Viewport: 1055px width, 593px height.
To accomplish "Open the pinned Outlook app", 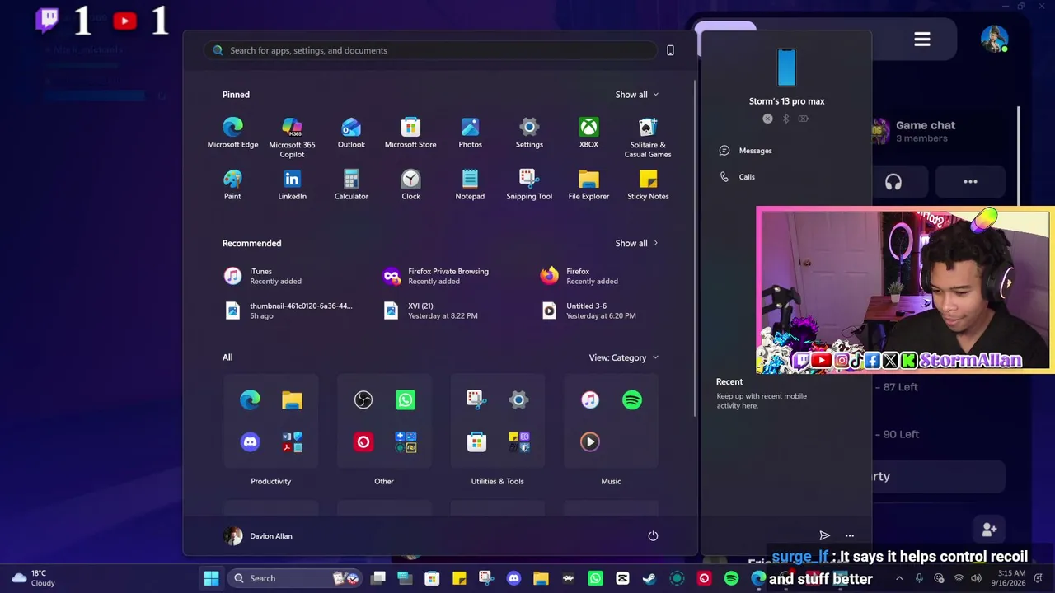I will [351, 133].
